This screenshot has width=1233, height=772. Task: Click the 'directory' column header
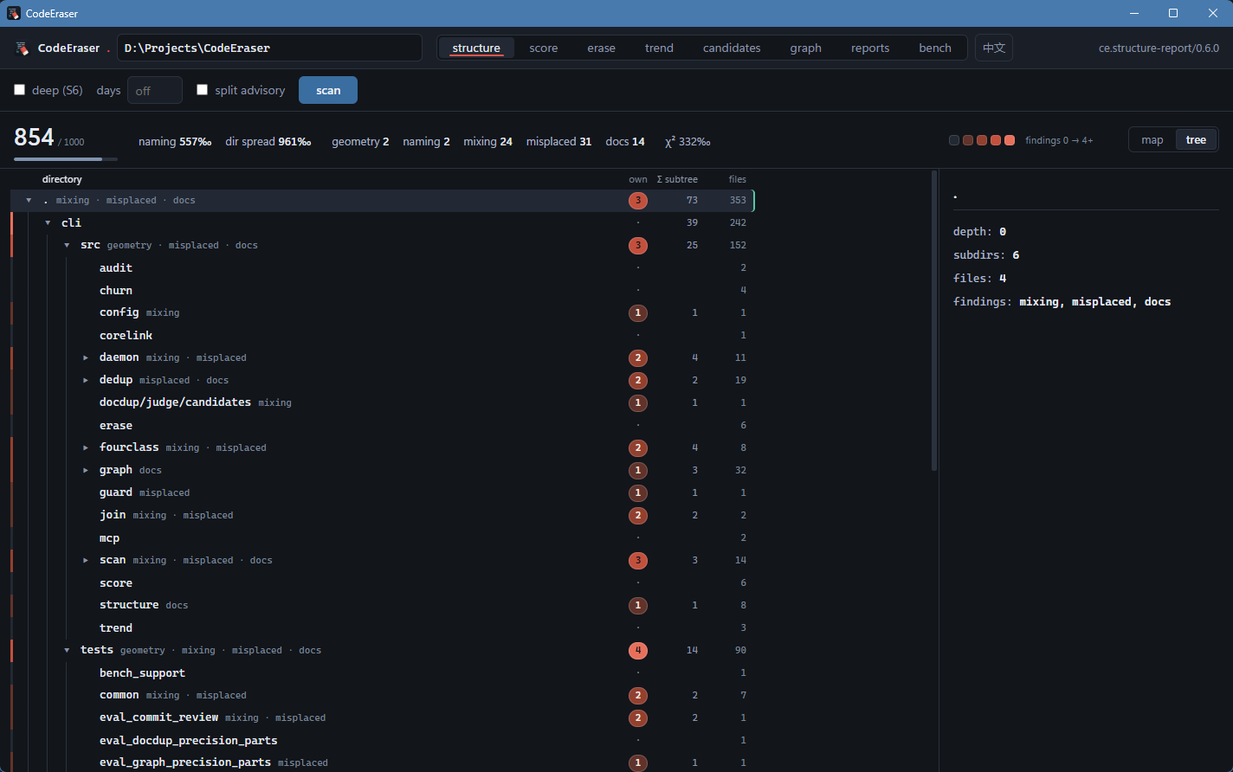click(62, 179)
